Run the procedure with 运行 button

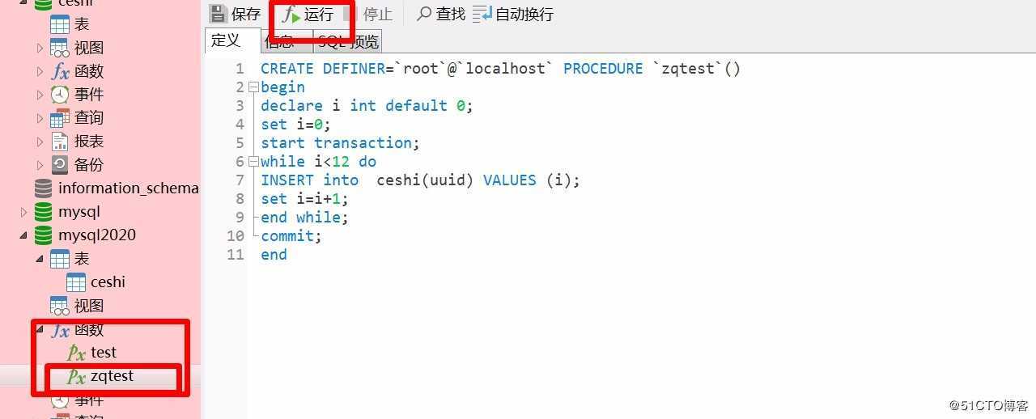point(308,15)
